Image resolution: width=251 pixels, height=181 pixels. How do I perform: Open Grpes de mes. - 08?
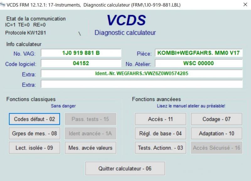[35, 133]
